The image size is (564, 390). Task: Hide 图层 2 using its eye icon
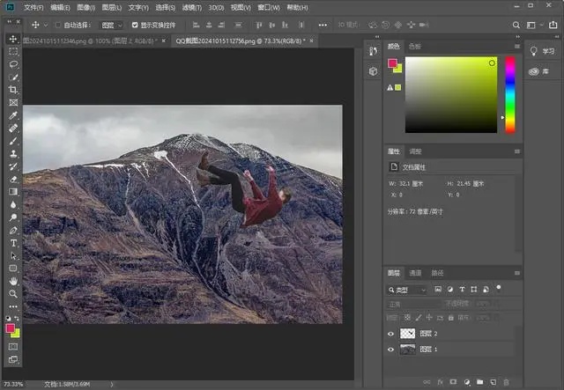392,334
